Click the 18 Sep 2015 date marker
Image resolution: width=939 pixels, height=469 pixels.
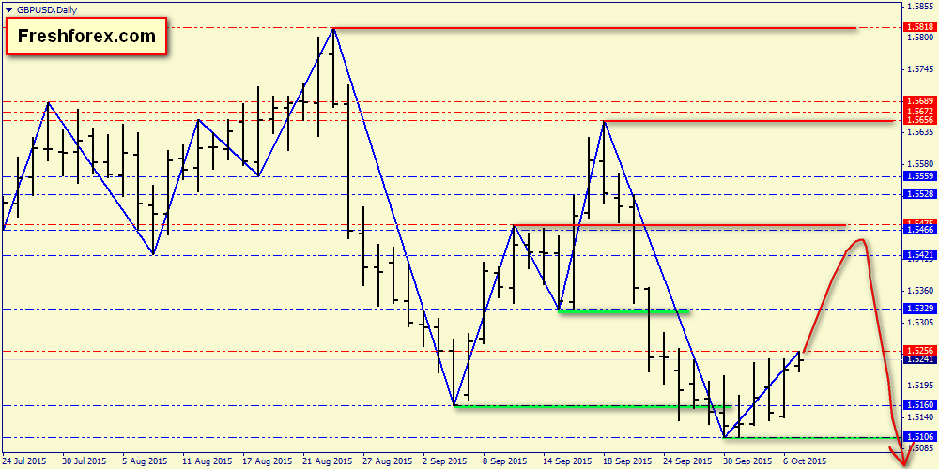pyautogui.click(x=624, y=461)
